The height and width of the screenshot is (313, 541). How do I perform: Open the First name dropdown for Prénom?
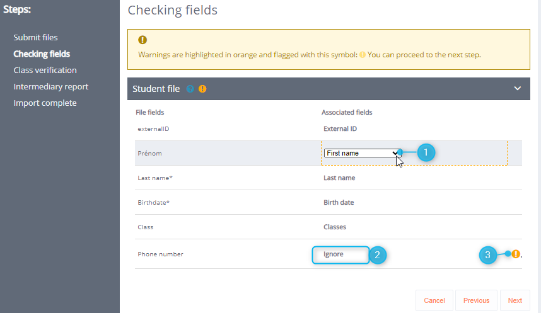click(363, 153)
